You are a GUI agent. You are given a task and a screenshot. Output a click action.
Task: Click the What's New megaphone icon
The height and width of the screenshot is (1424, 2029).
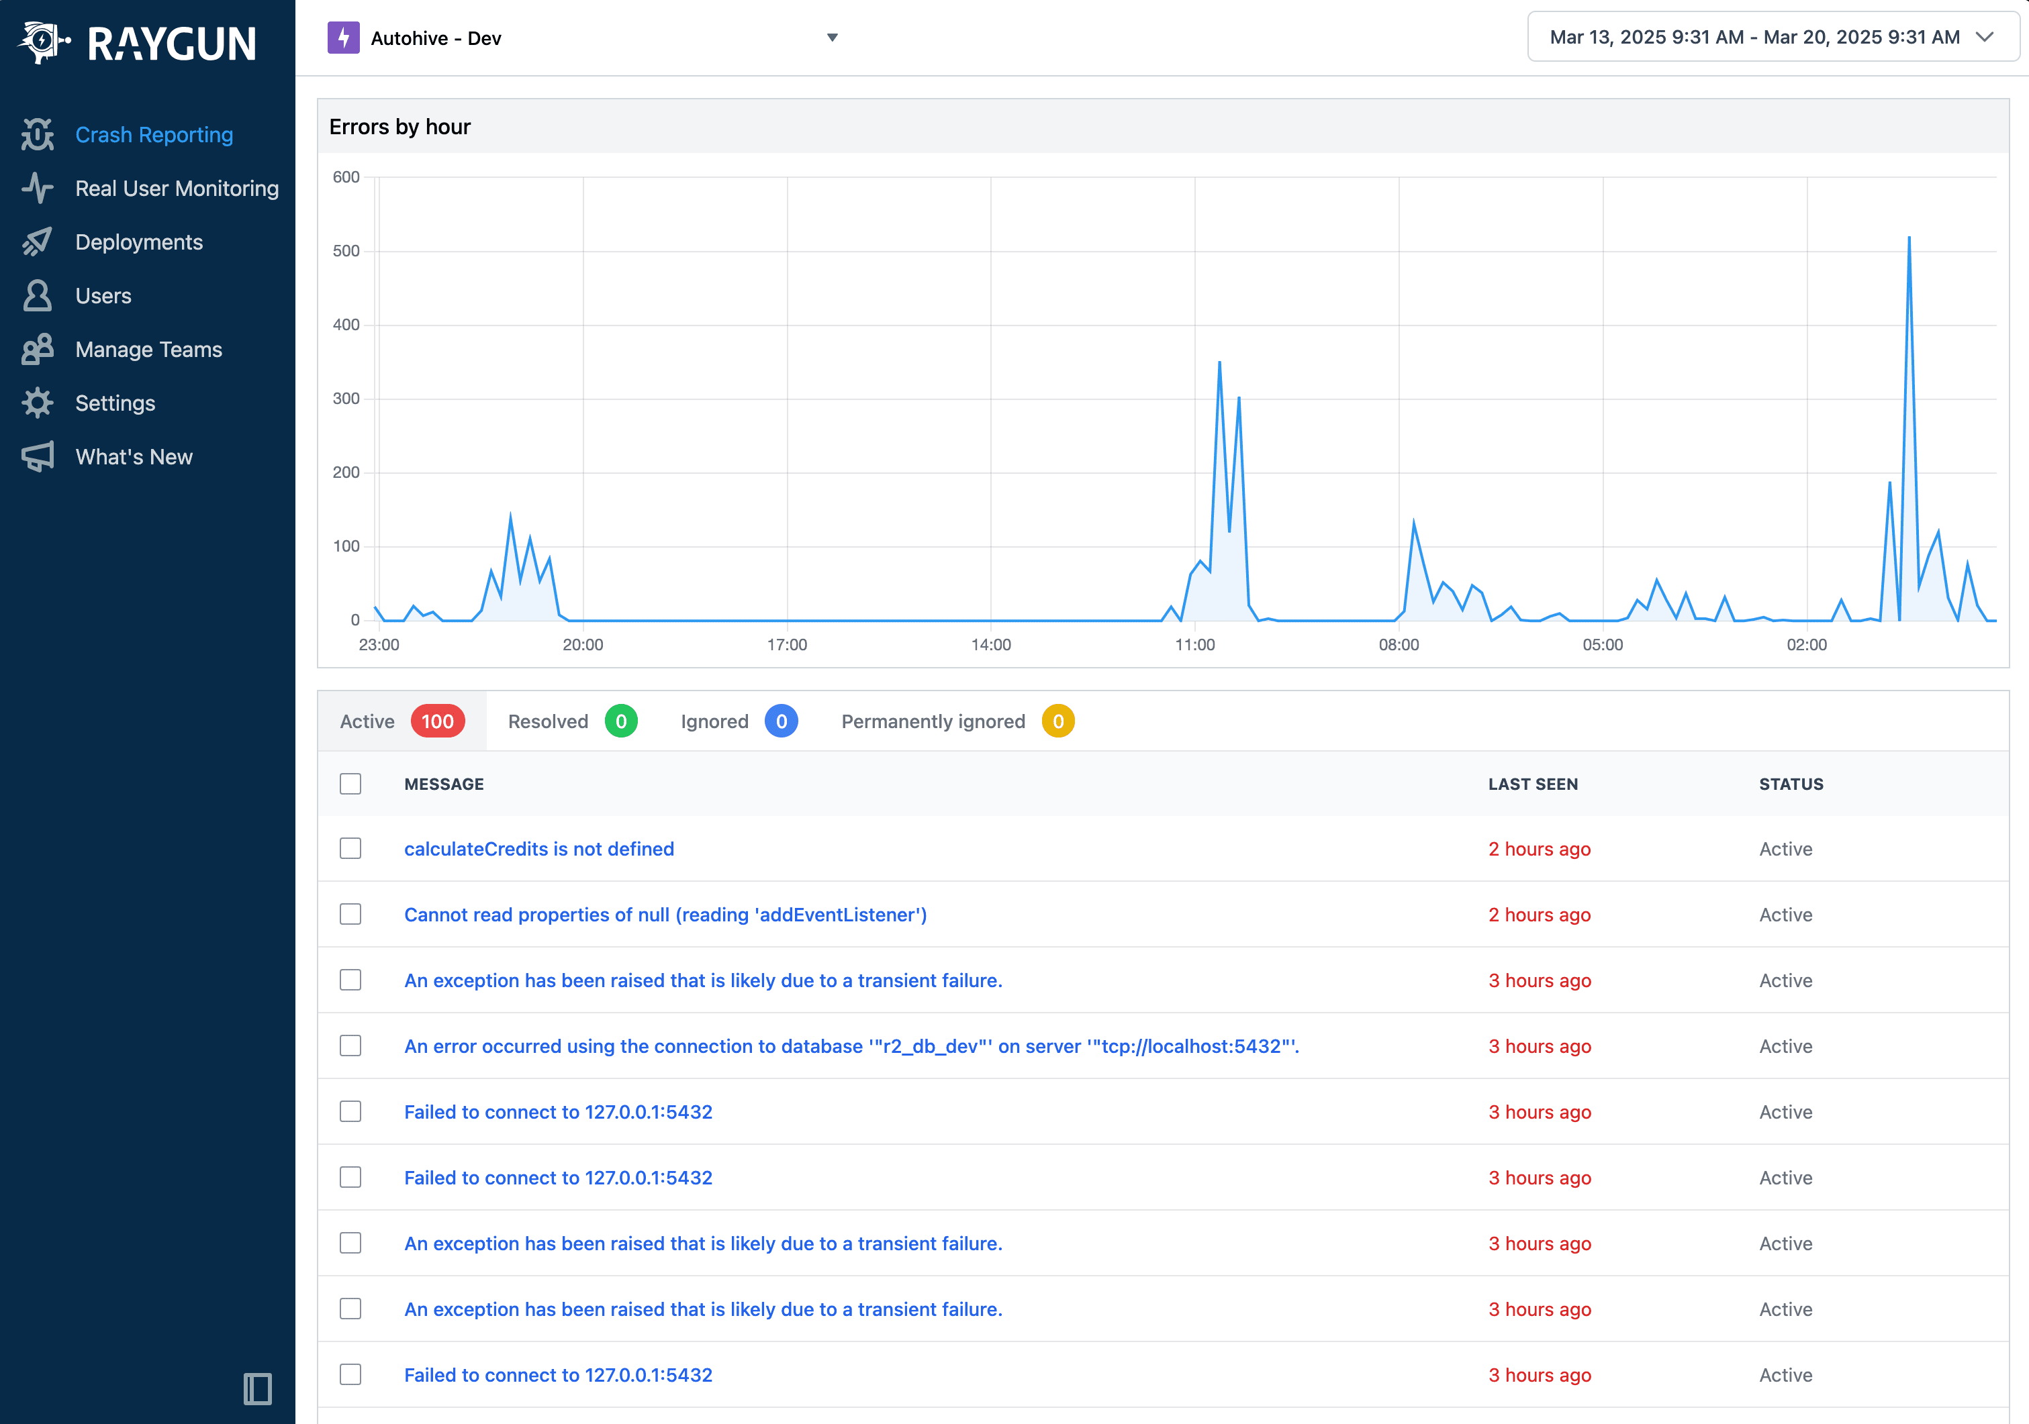tap(38, 457)
